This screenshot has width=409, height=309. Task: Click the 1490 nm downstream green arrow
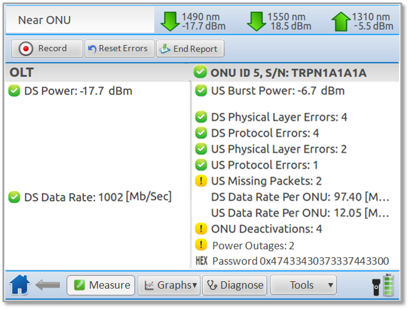click(x=168, y=21)
